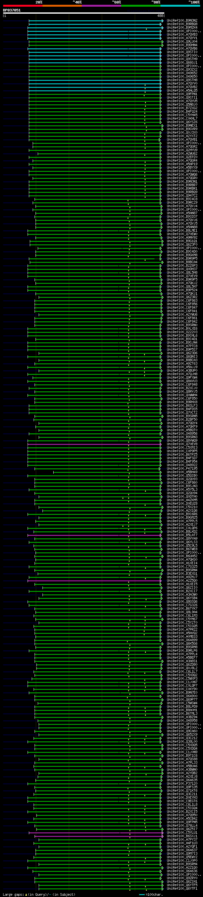
Task: Click the UniRef100_B7ZXG2 label
Action: click(182, 108)
